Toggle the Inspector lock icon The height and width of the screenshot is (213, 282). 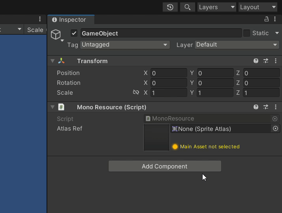(266, 19)
